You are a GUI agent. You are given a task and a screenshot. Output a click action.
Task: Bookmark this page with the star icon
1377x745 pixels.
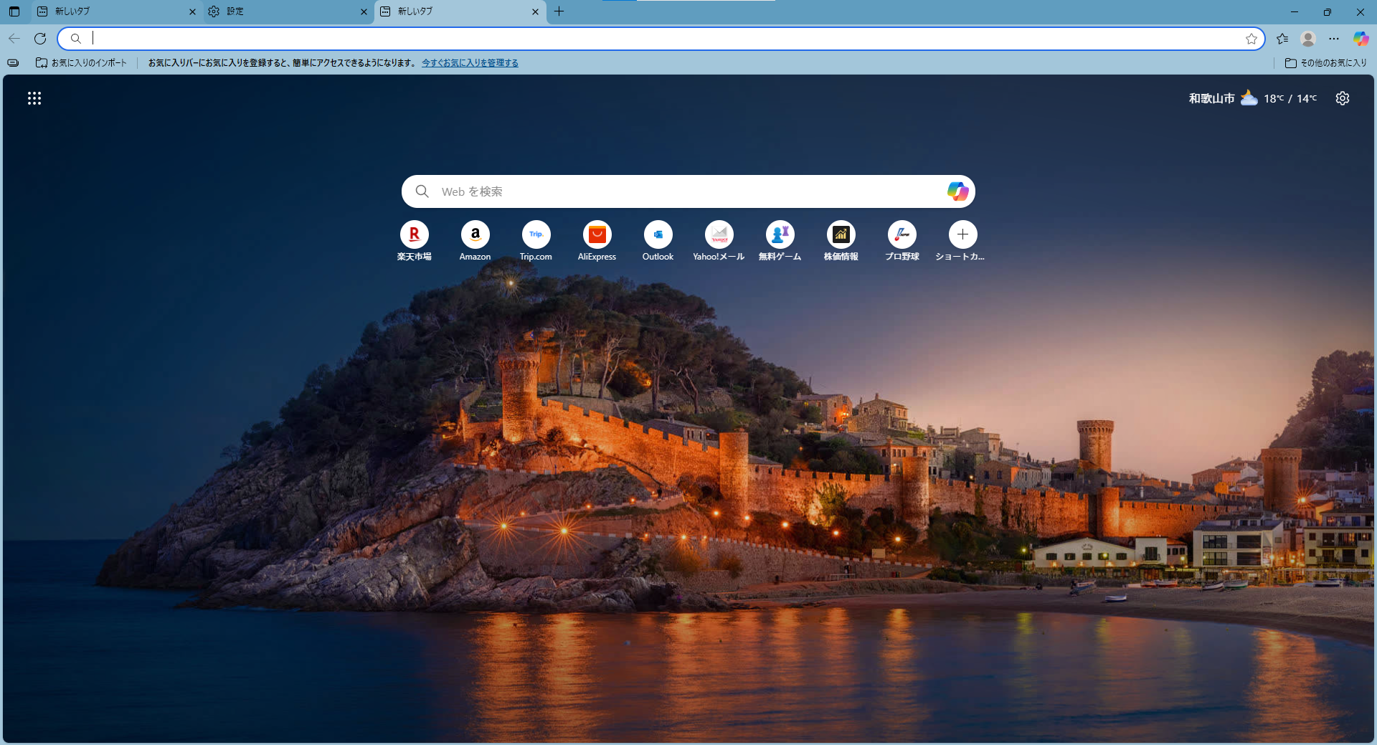tap(1251, 39)
